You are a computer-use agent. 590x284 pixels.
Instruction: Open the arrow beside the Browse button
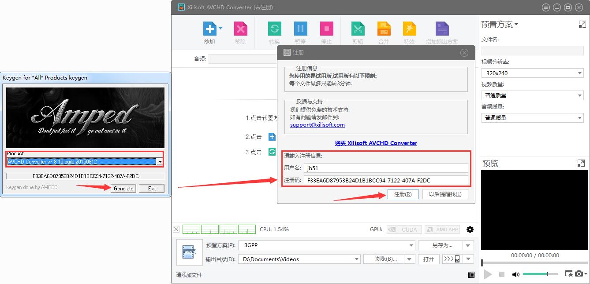coord(410,259)
